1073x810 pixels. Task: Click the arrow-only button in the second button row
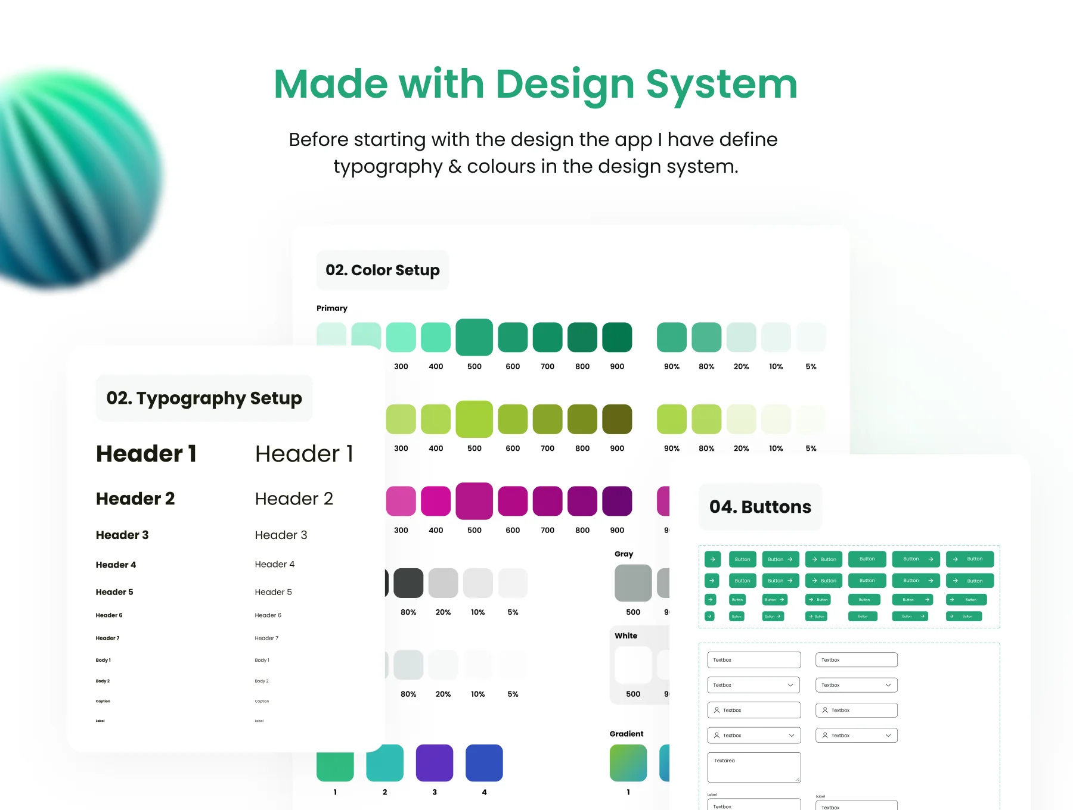712,581
